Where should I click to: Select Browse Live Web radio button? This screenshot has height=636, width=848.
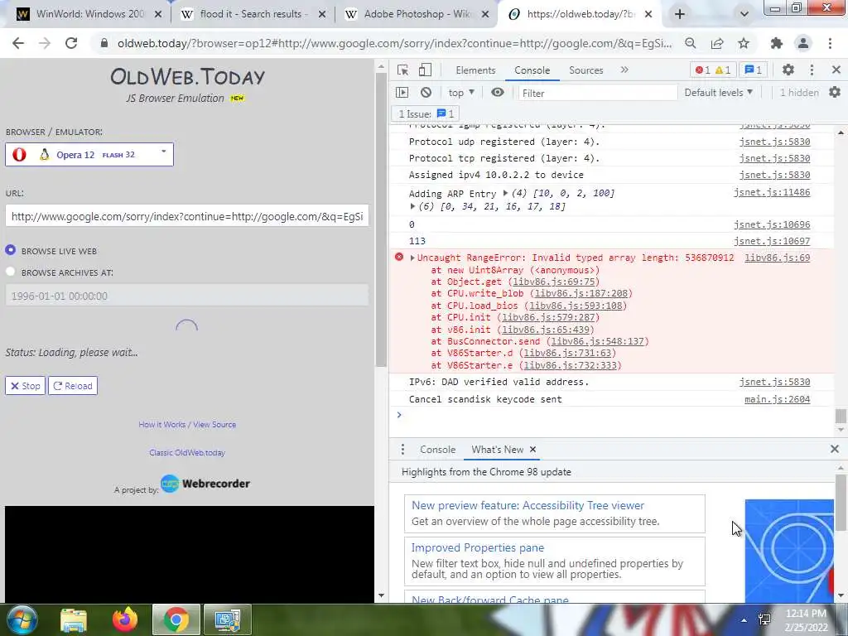coord(10,250)
